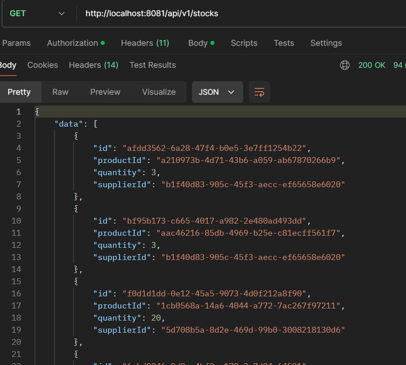Click id value afdd3562-6a28-47f4-b0e5-3e7ff1254b22
The image size is (406, 365).
point(214,148)
